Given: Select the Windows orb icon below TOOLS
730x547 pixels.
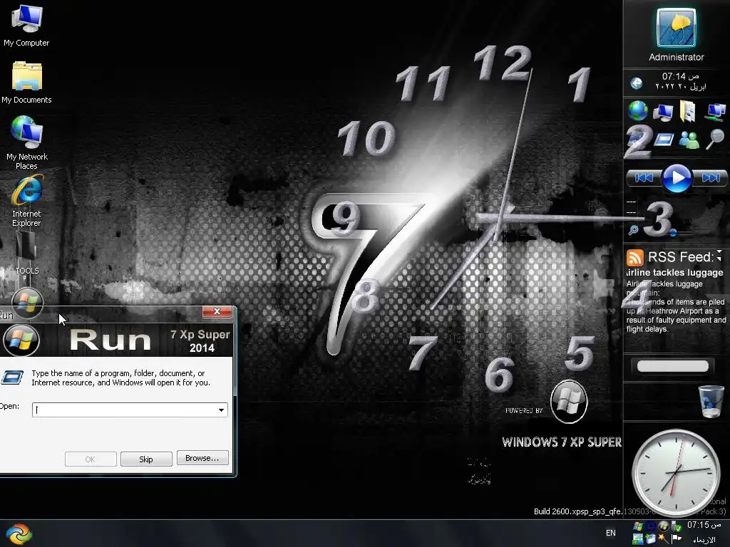Looking at the screenshot, I should coord(27,301).
